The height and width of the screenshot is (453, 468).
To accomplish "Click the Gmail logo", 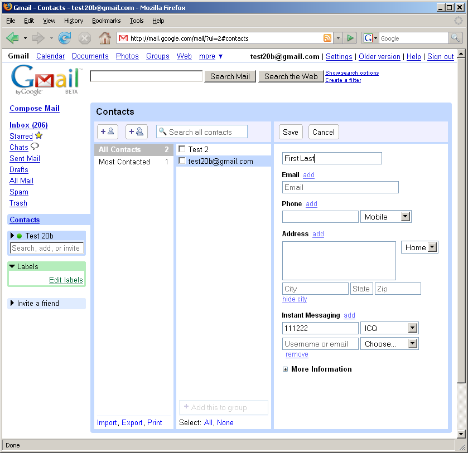I will (46, 80).
